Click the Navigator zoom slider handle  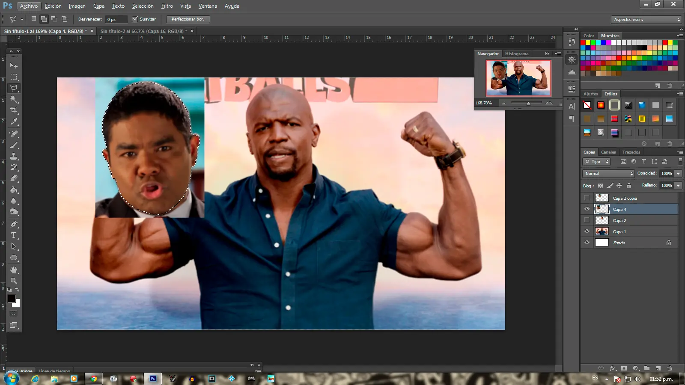(x=528, y=103)
